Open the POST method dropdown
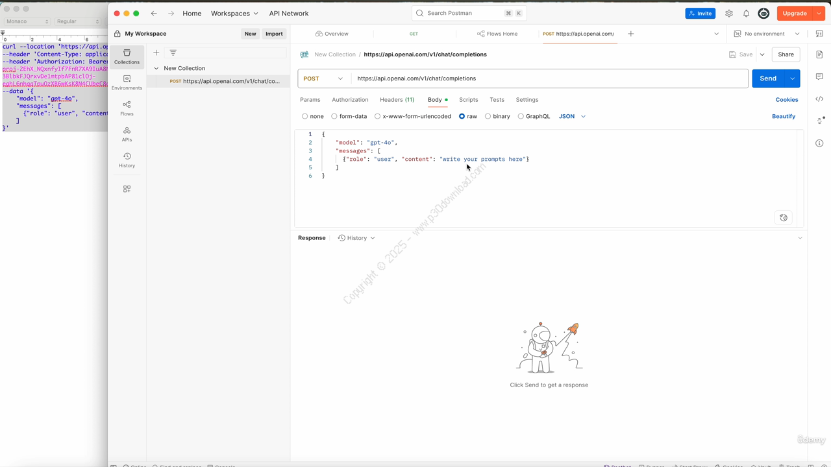Viewport: 831px width, 467px height. pos(323,78)
